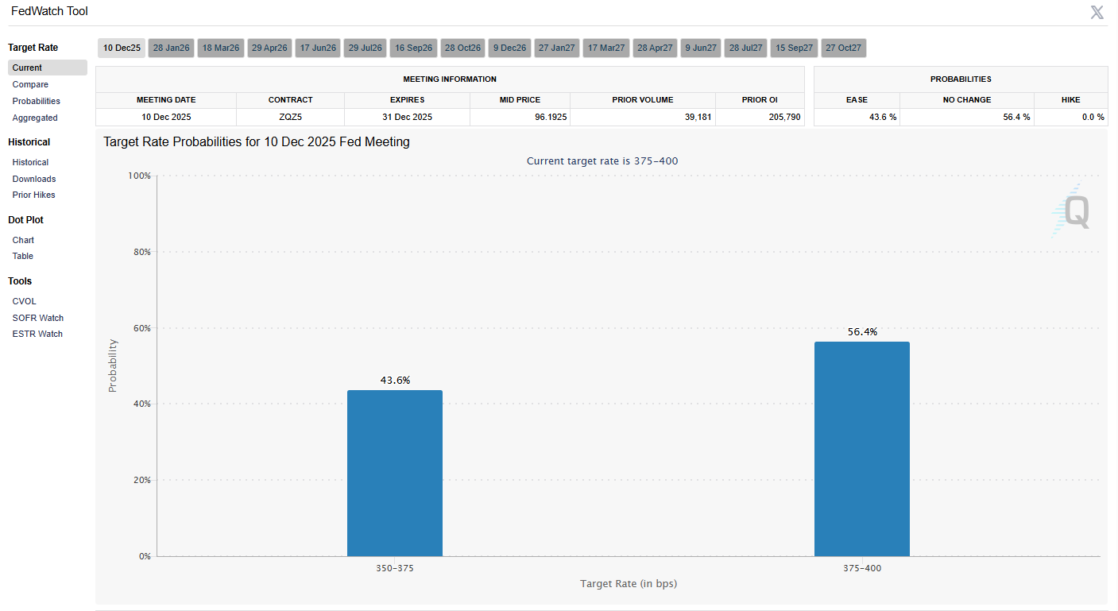Open the CVOL tool
Image resolution: width=1118 pixels, height=611 pixels.
coord(25,301)
